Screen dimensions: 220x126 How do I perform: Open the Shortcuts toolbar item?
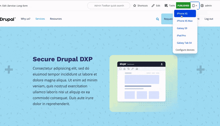coord(141,5)
